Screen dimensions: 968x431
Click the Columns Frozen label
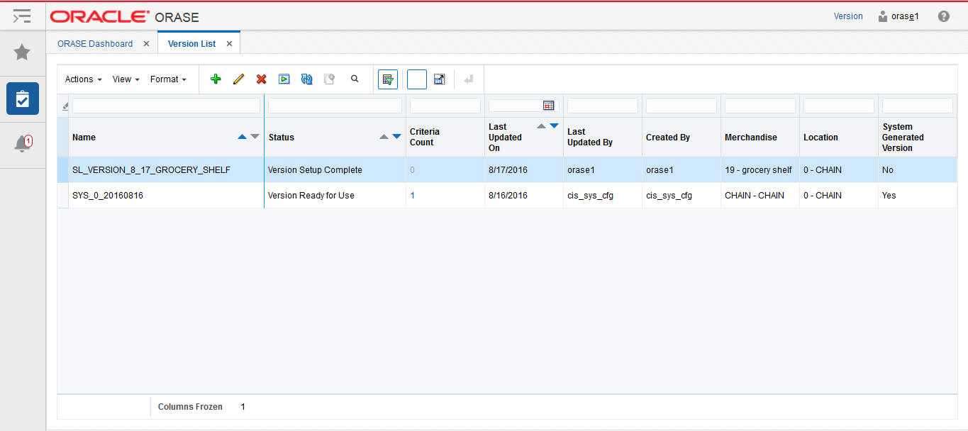pos(190,407)
